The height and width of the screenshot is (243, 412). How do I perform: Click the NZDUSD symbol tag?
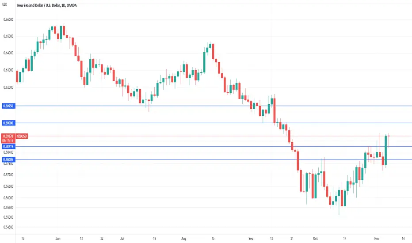pos(22,136)
